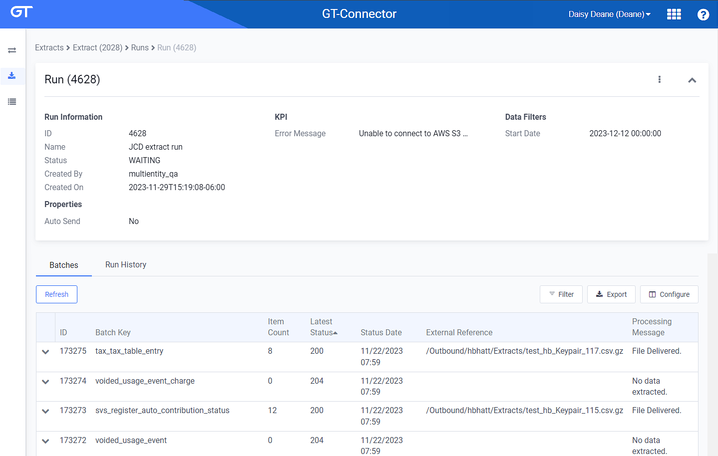Sort by External Reference column header
The image size is (718, 456).
tap(459, 332)
